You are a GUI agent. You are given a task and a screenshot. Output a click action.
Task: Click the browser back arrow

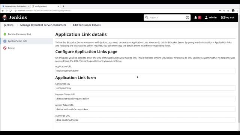(x=3, y=10)
